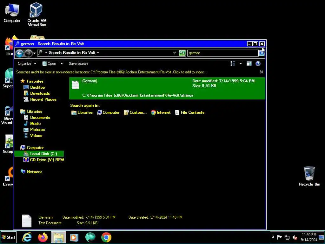This screenshot has height=244, width=325.
Task: Open the Recycle Bin desktop icon
Action: pos(309,176)
